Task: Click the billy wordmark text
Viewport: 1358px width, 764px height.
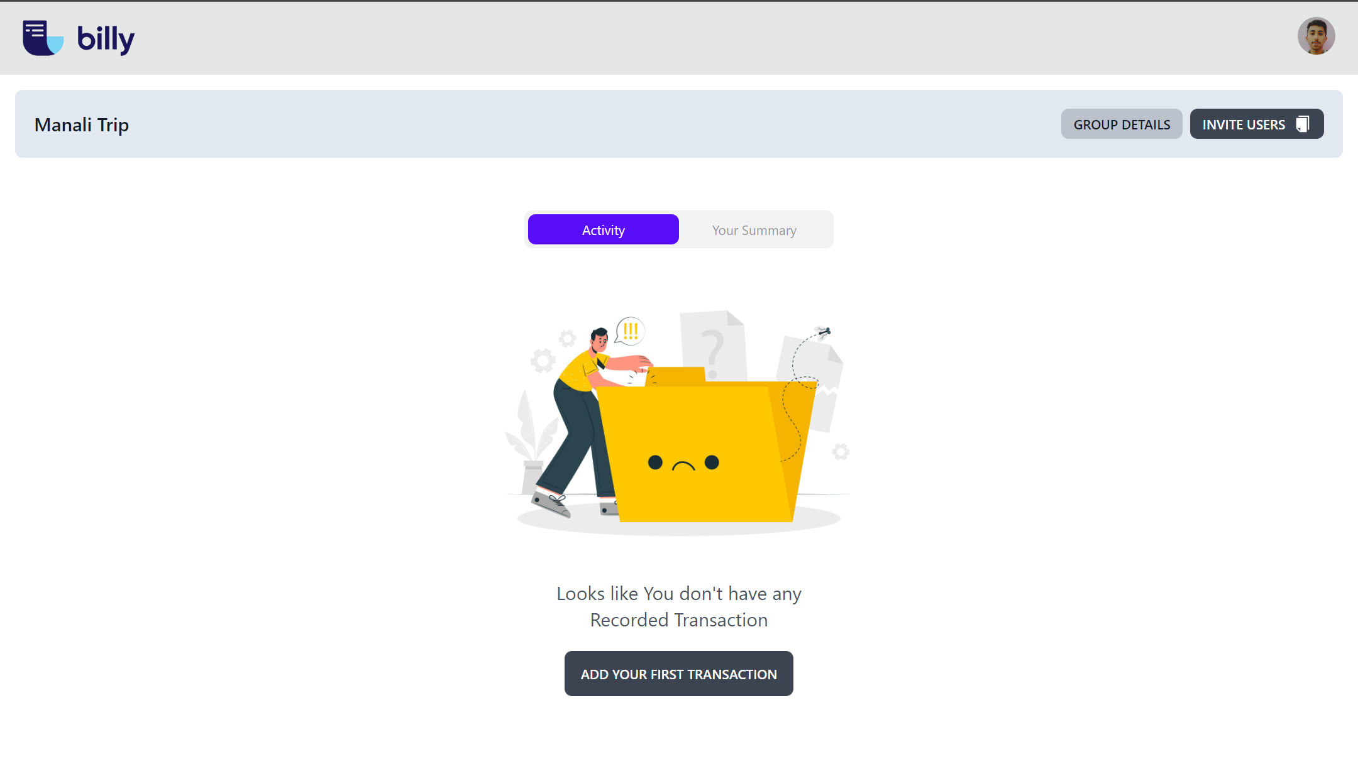Action: coord(106,39)
